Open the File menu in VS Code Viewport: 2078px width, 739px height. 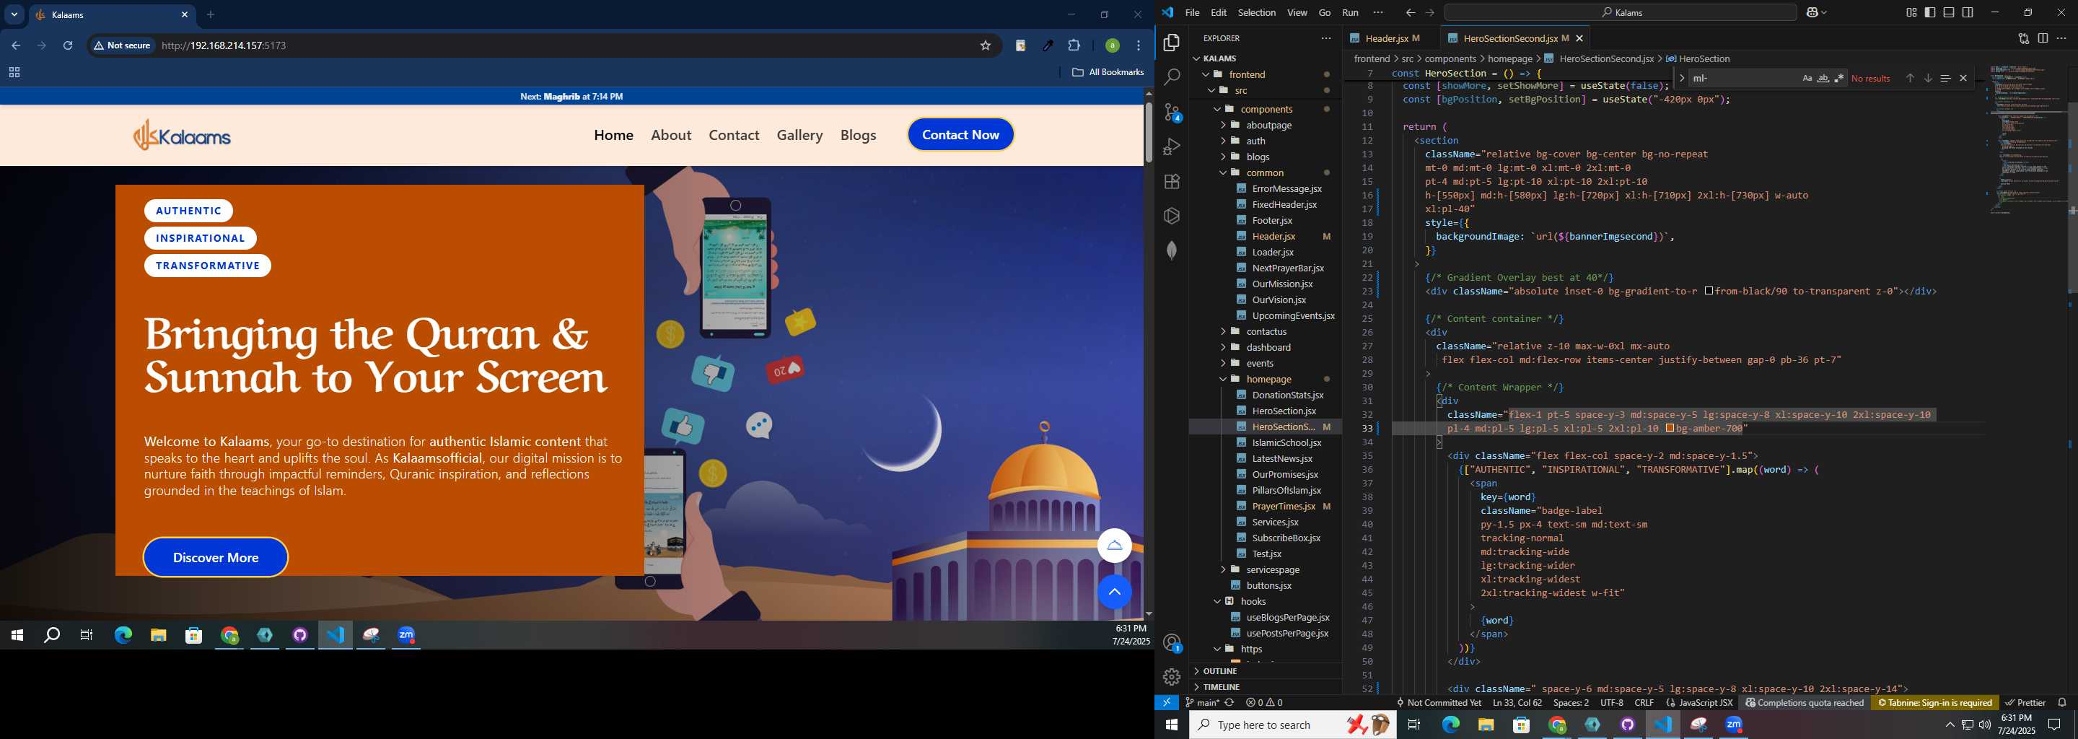point(1192,13)
